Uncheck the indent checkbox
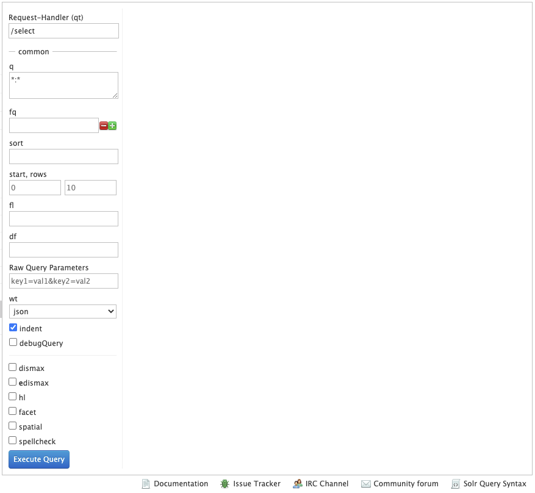 pyautogui.click(x=13, y=328)
